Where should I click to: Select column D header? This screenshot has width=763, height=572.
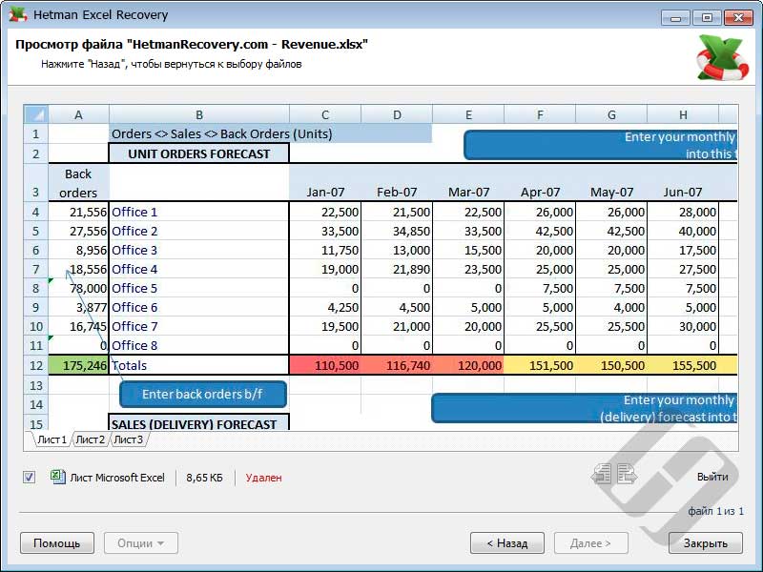397,114
